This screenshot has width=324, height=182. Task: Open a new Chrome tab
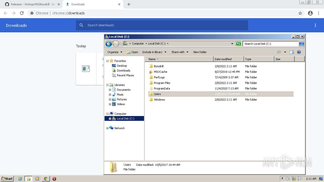pos(129,4)
